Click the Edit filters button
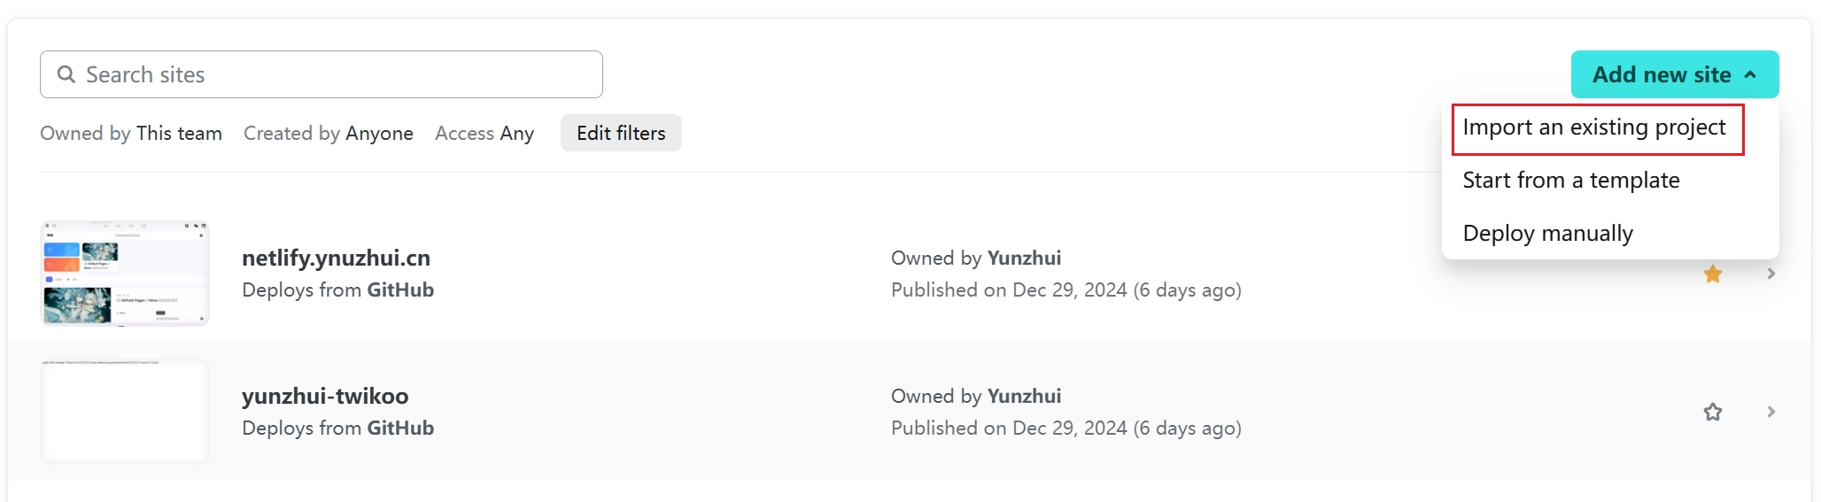 (621, 133)
